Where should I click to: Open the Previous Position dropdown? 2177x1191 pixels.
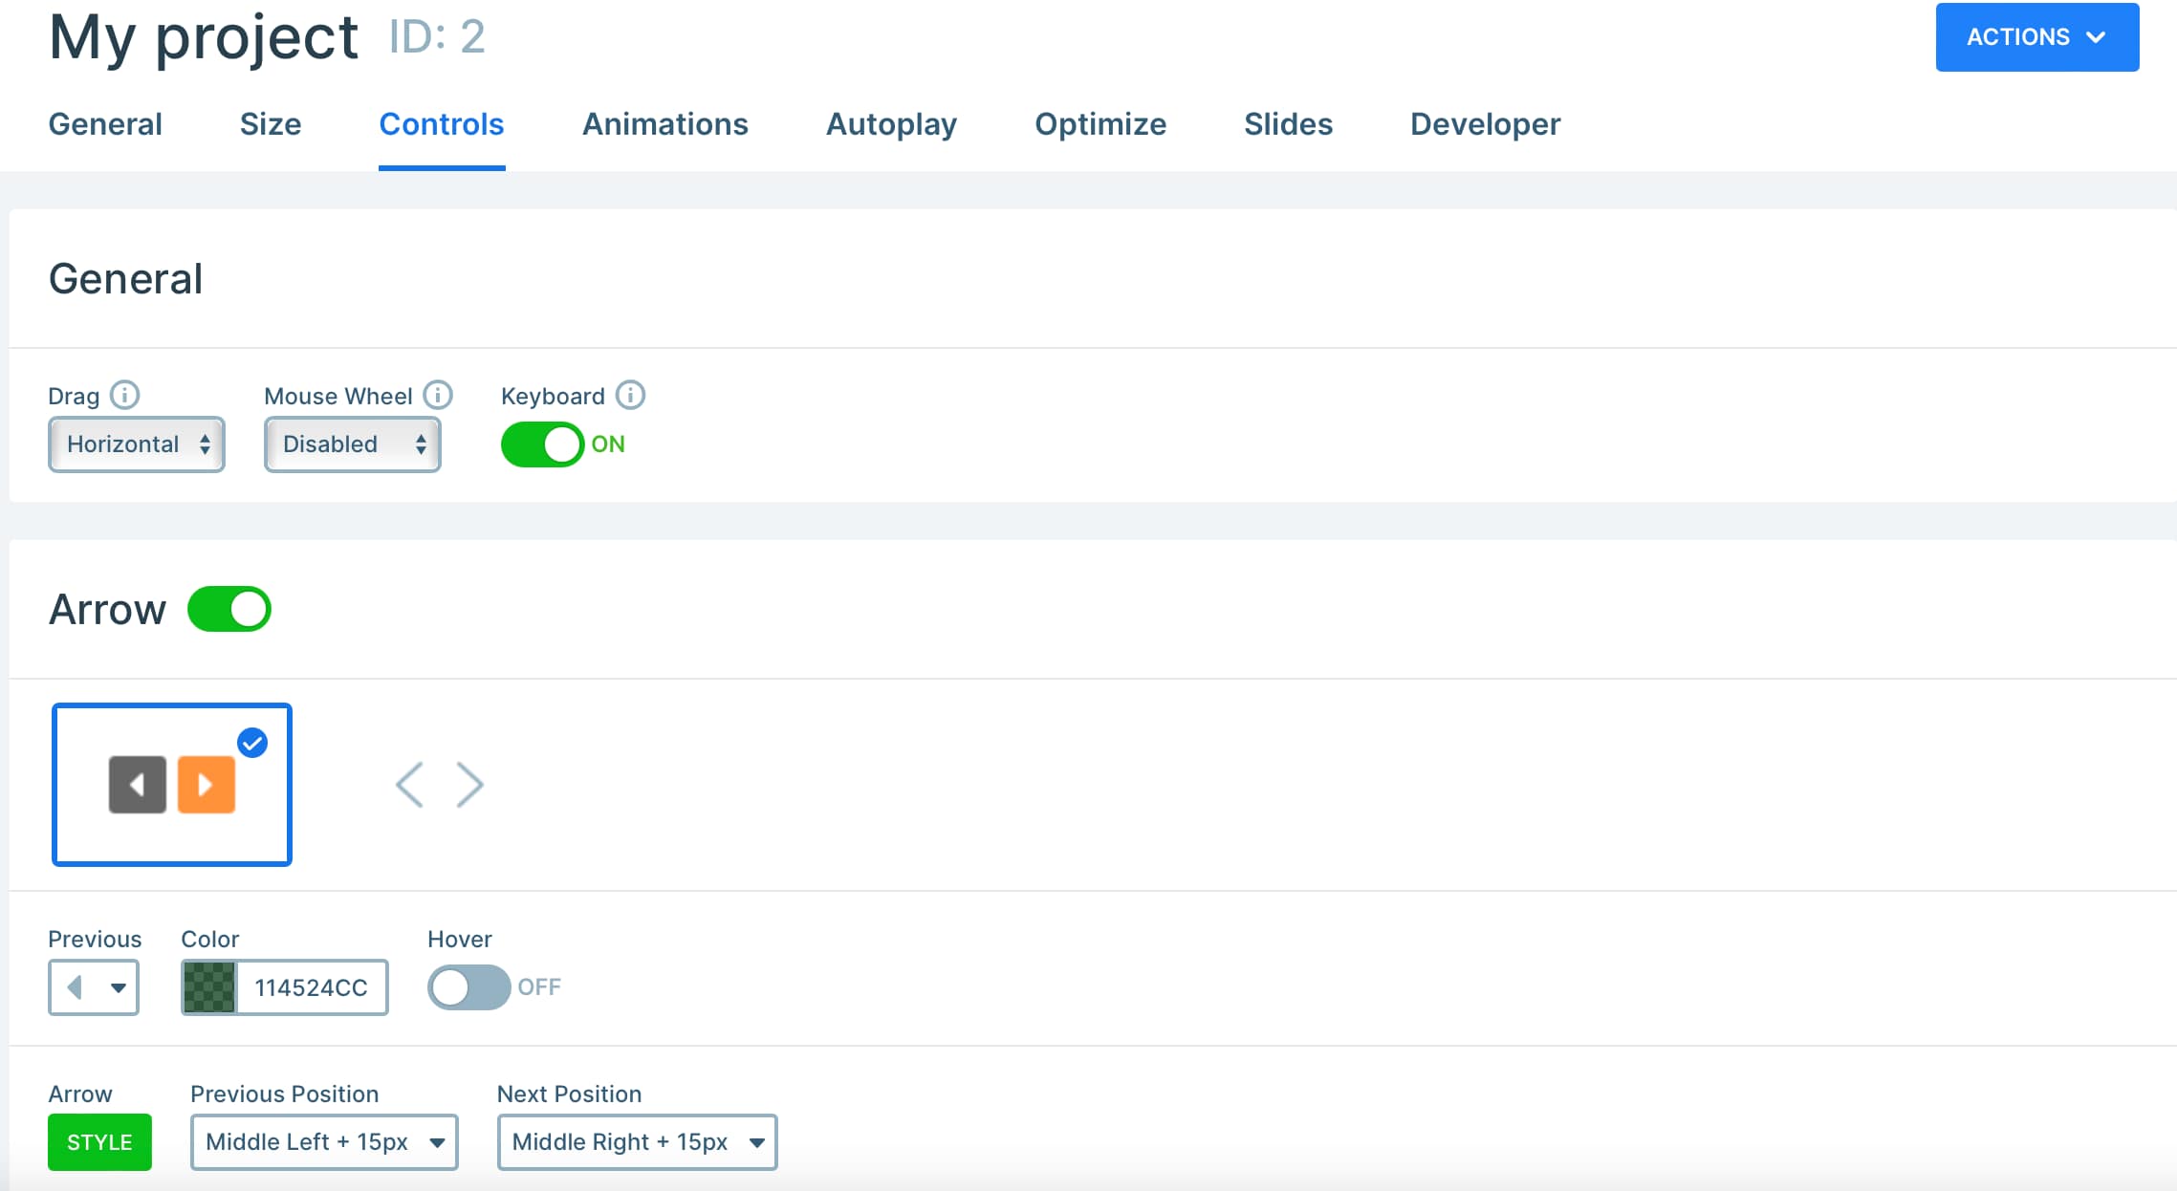[x=323, y=1141]
